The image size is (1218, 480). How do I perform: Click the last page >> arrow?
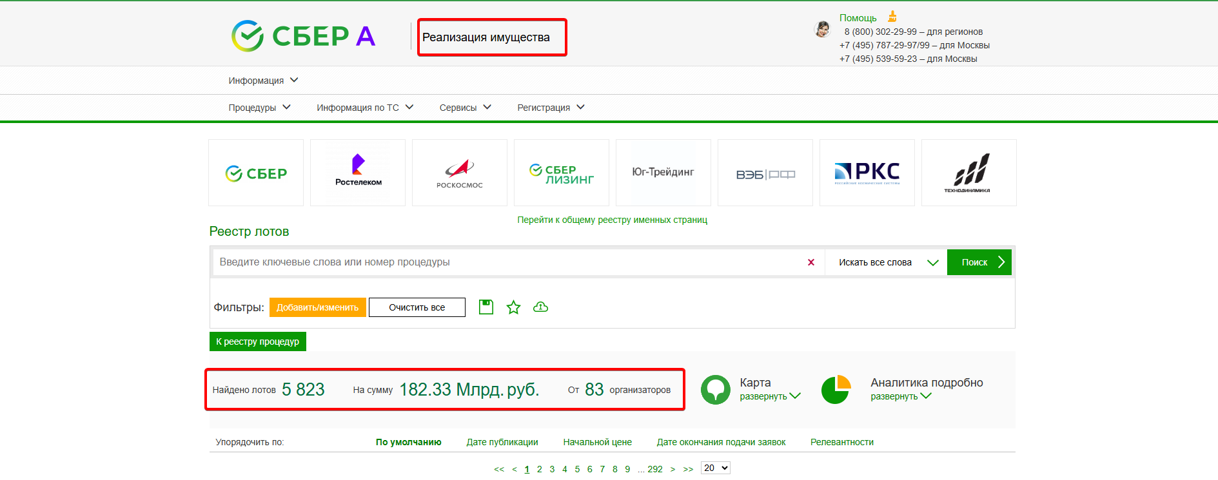click(x=688, y=469)
